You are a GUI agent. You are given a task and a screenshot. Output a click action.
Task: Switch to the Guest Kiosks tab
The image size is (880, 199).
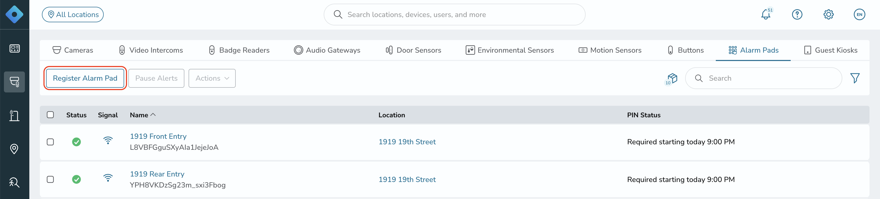[x=830, y=50]
